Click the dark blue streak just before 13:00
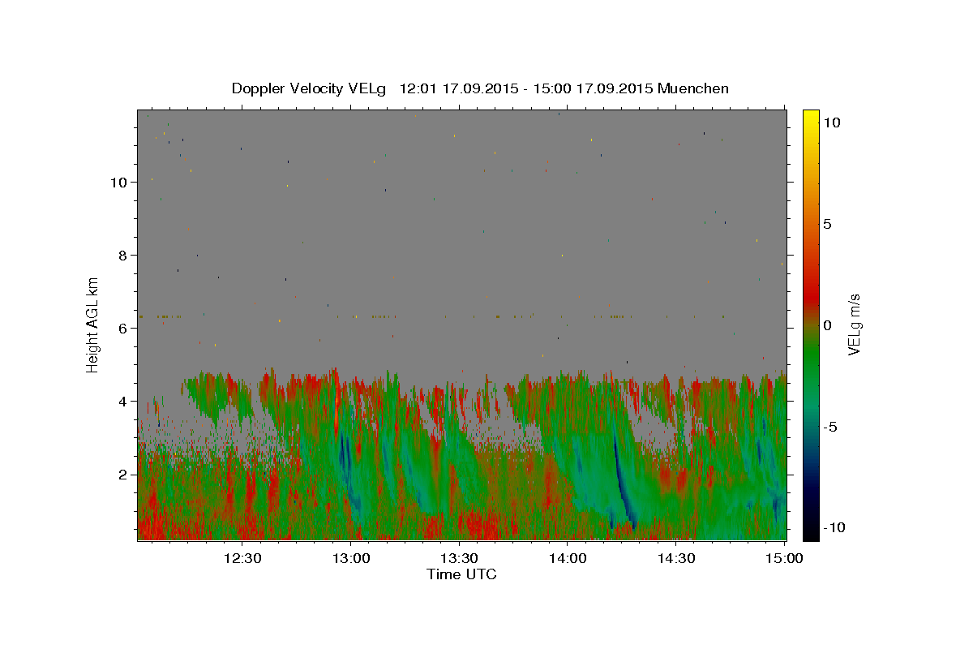This screenshot has width=973, height=649. click(x=345, y=458)
